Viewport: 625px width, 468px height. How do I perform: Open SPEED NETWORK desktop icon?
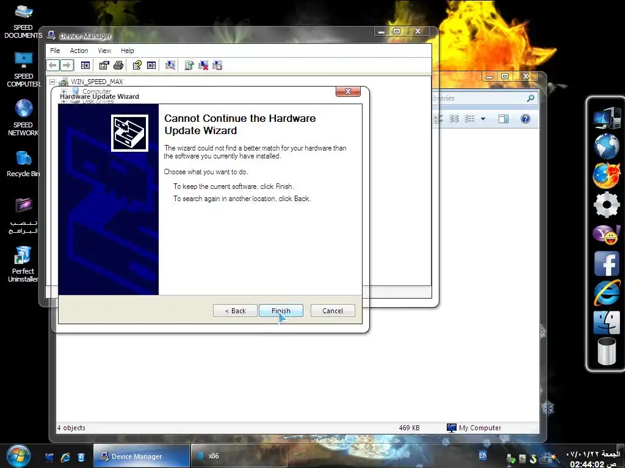point(23,118)
